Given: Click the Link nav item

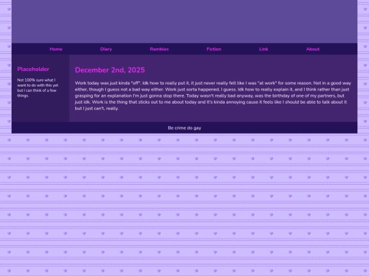Looking at the screenshot, I should [x=263, y=49].
